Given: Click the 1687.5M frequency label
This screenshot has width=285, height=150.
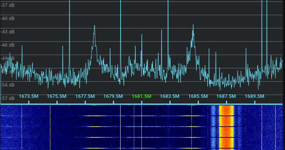Looking at the screenshot, I should click(x=226, y=96).
